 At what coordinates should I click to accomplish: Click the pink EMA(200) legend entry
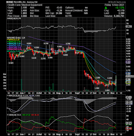pos(14,49)
